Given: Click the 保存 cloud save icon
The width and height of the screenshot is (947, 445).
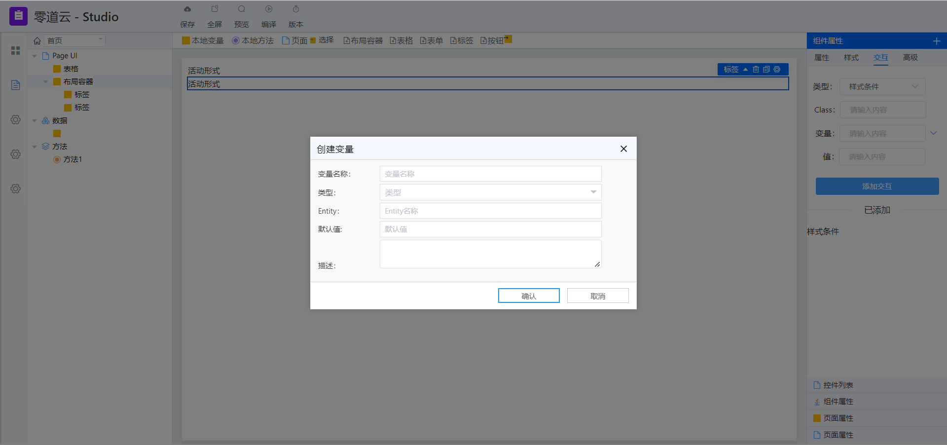Looking at the screenshot, I should tap(187, 9).
